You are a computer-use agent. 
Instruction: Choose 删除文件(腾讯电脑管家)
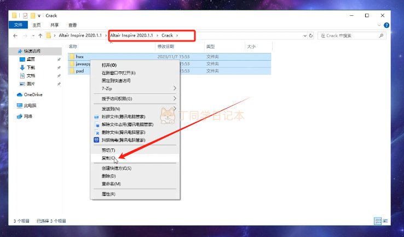click(x=135, y=132)
